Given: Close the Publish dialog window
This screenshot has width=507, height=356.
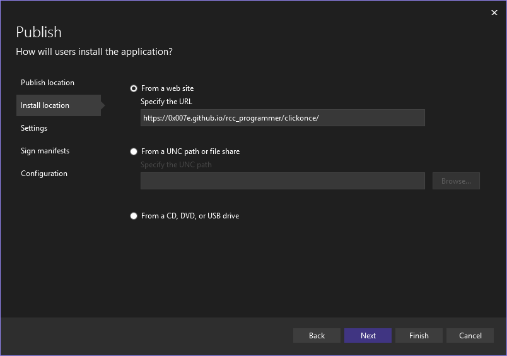Looking at the screenshot, I should pyautogui.click(x=494, y=13).
